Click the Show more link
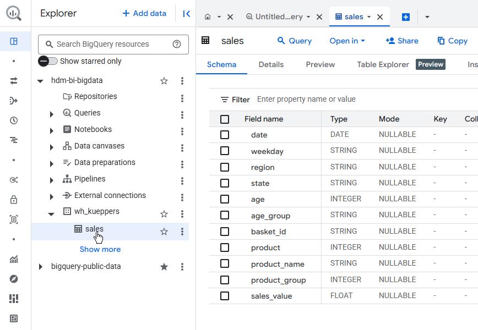Screen dimensions: 478x330 [100, 249]
